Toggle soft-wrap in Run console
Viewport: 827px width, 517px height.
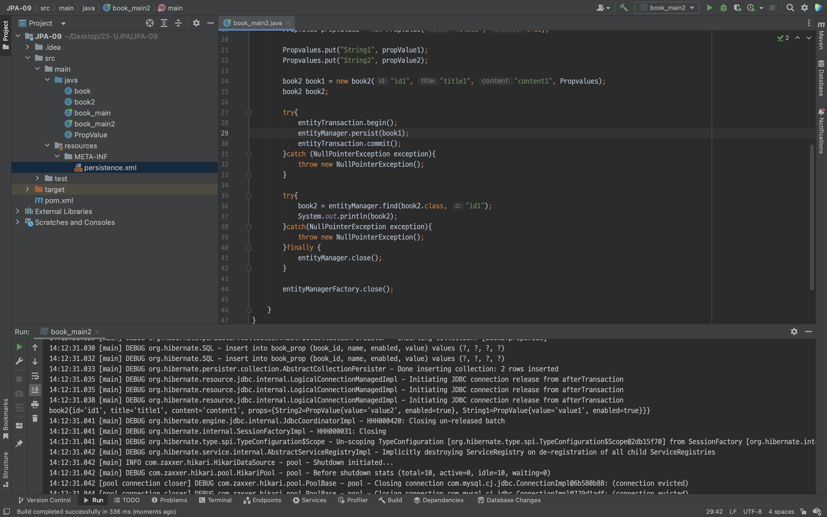pyautogui.click(x=35, y=376)
